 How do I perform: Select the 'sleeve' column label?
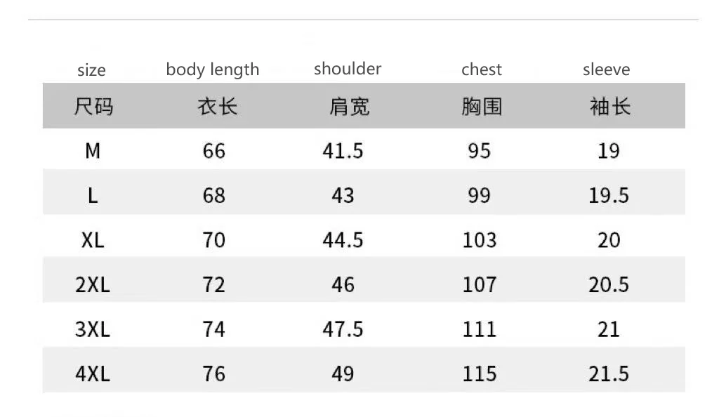[607, 69]
